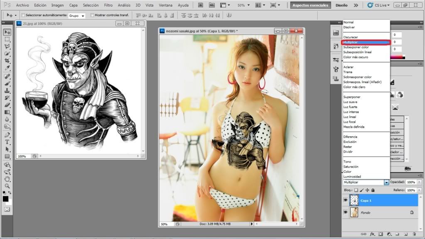This screenshot has width=425, height=239.
Task: Create new fill or adjustment layer
Action: 389,234
